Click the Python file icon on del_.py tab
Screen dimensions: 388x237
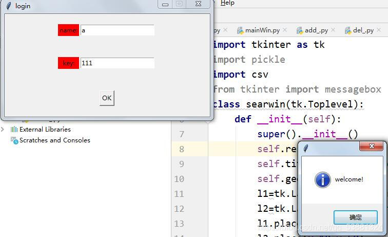click(x=348, y=30)
